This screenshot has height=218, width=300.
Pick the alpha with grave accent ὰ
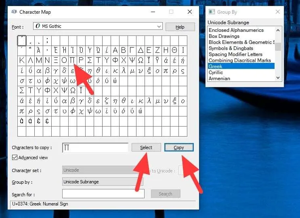click(x=22, y=121)
